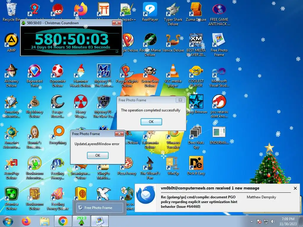The height and width of the screenshot is (227, 303).
Task: Open the volume control in tray
Action: click(x=273, y=221)
